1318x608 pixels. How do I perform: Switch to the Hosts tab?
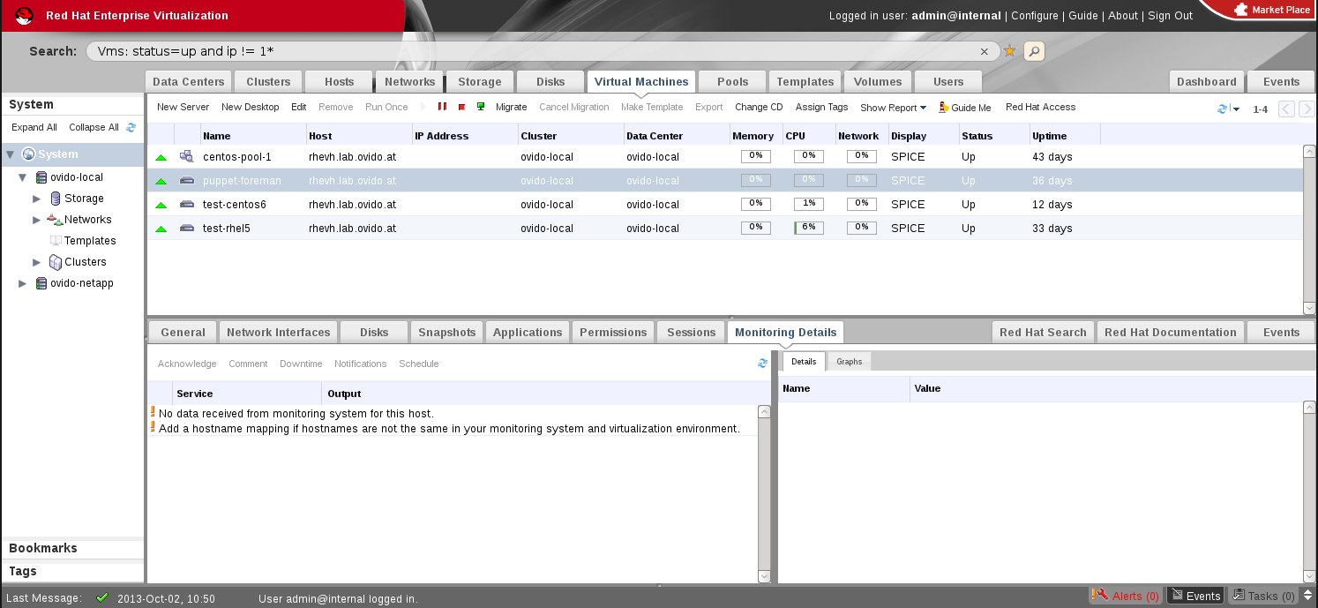pyautogui.click(x=339, y=81)
